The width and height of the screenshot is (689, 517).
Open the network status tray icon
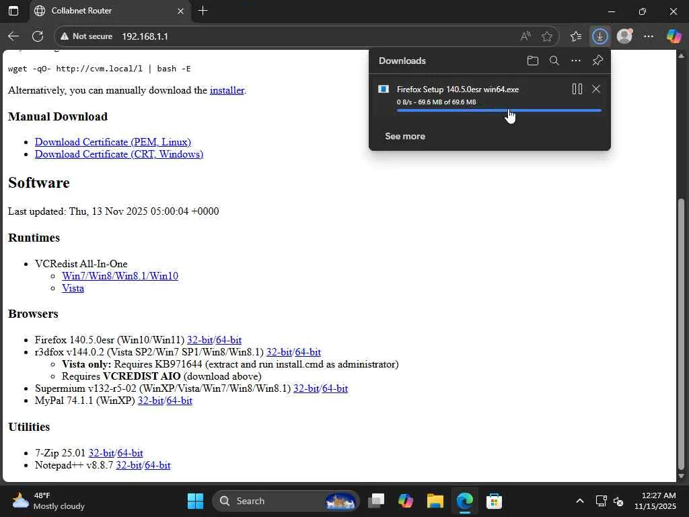click(x=601, y=501)
